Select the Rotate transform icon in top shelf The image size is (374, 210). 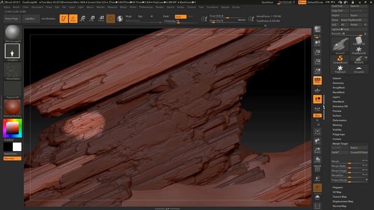[101, 19]
